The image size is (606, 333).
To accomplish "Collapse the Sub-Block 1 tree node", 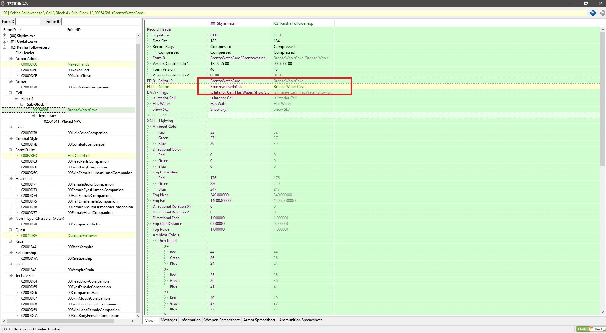I will (x=22, y=104).
